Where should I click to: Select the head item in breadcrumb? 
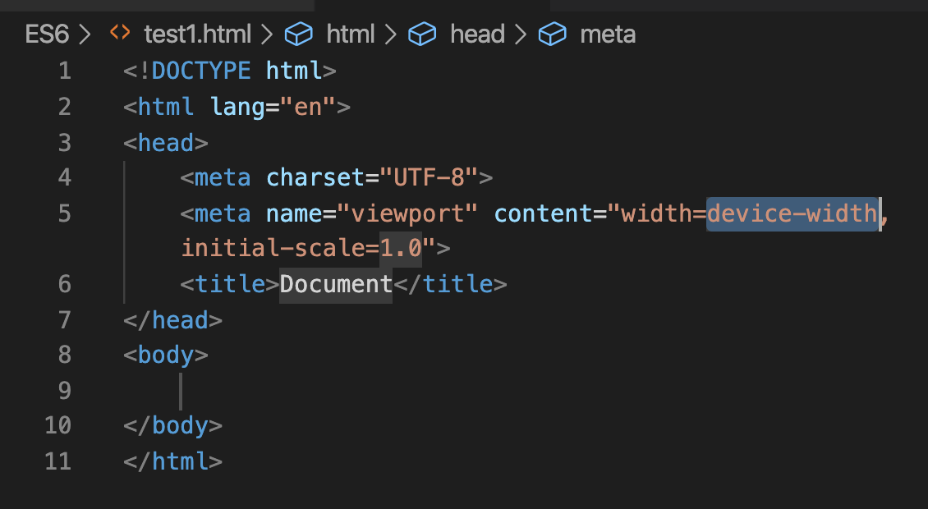(477, 34)
